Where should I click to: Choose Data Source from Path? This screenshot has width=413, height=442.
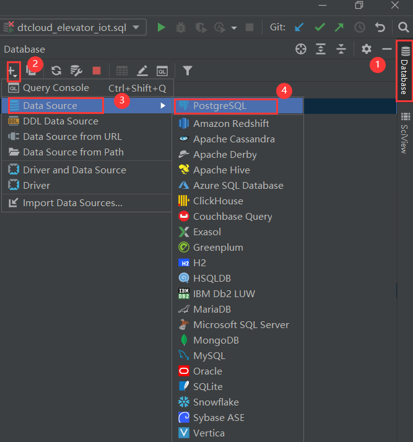click(87, 152)
